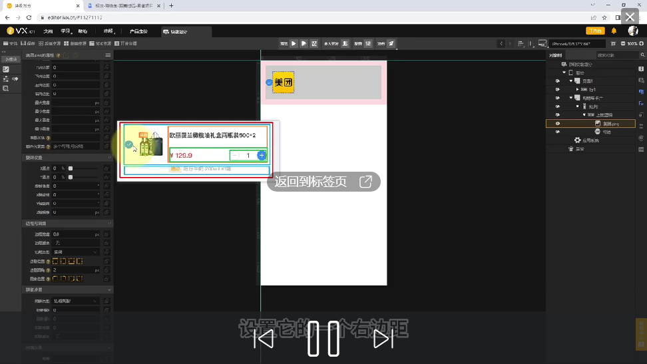
Task: Click the X原点 slider handle
Action: 71,168
